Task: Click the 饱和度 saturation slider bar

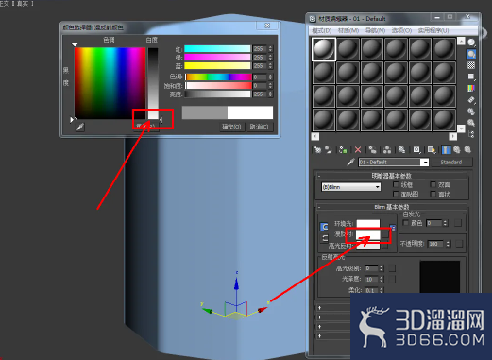Action: pyautogui.click(x=218, y=86)
